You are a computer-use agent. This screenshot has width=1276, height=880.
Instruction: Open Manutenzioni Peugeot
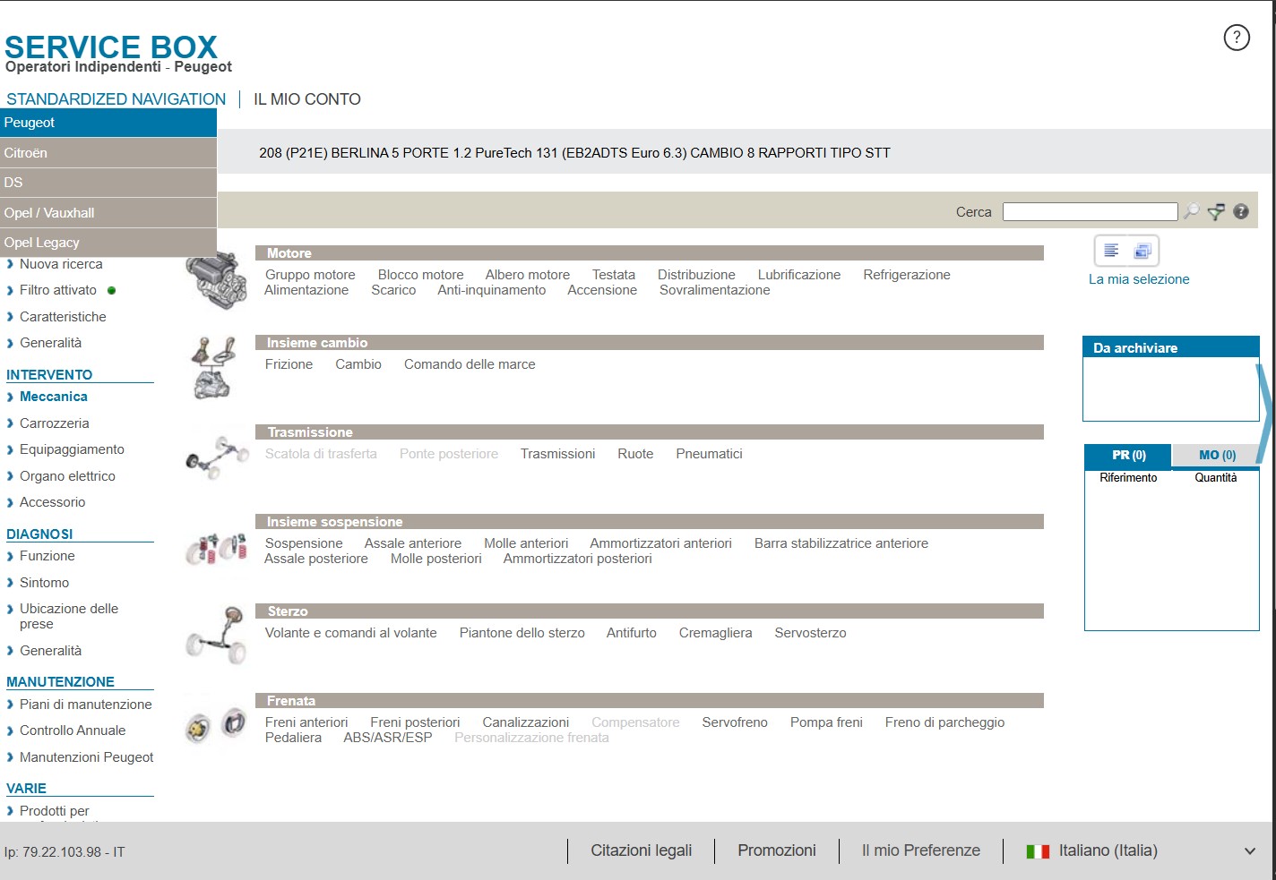(x=87, y=757)
